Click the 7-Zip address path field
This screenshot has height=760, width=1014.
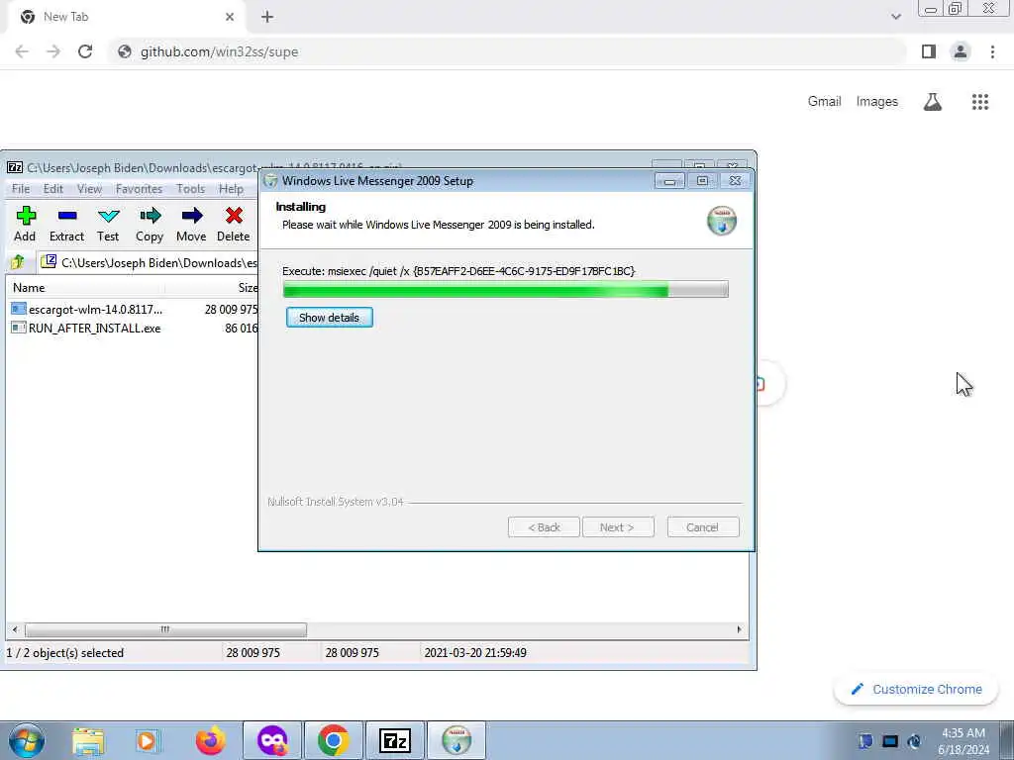pyautogui.click(x=149, y=262)
